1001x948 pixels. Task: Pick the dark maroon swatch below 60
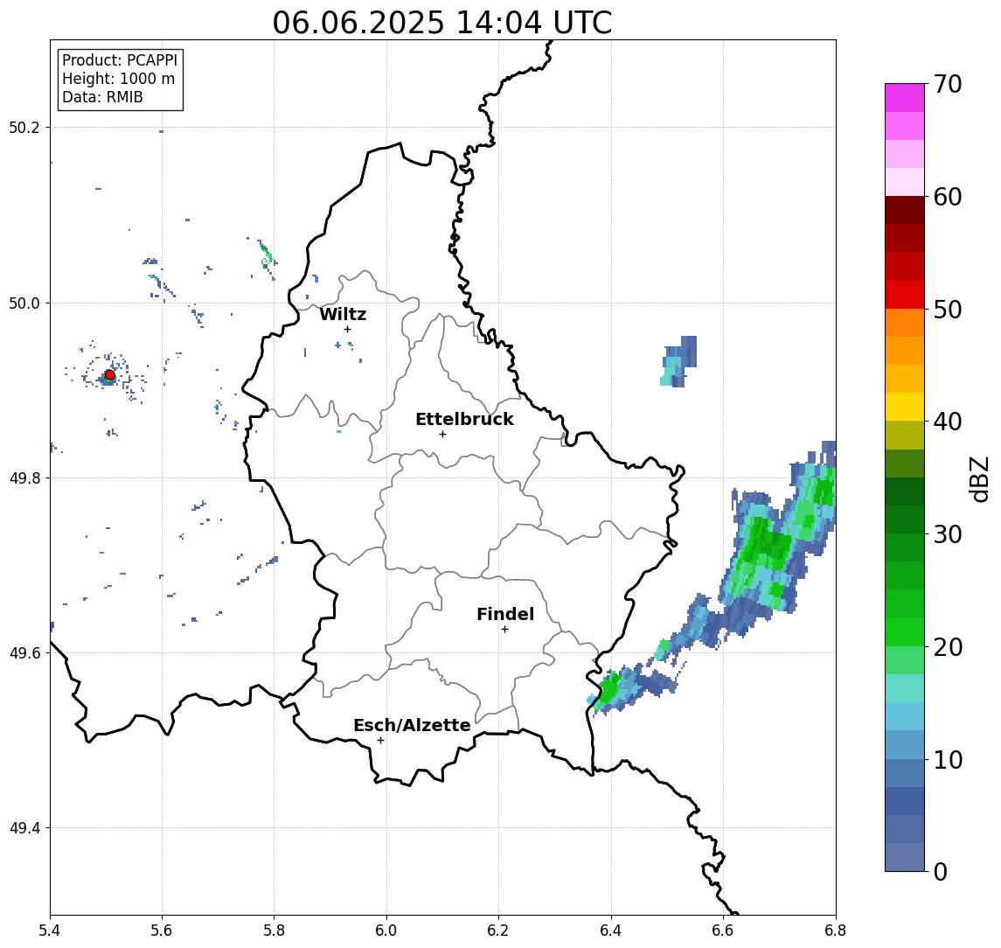tap(905, 210)
